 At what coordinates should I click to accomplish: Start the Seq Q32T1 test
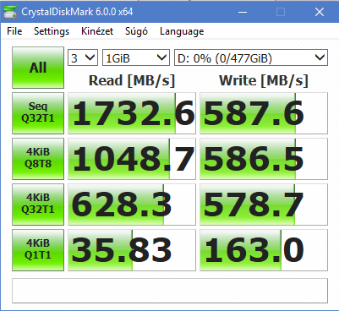click(38, 113)
